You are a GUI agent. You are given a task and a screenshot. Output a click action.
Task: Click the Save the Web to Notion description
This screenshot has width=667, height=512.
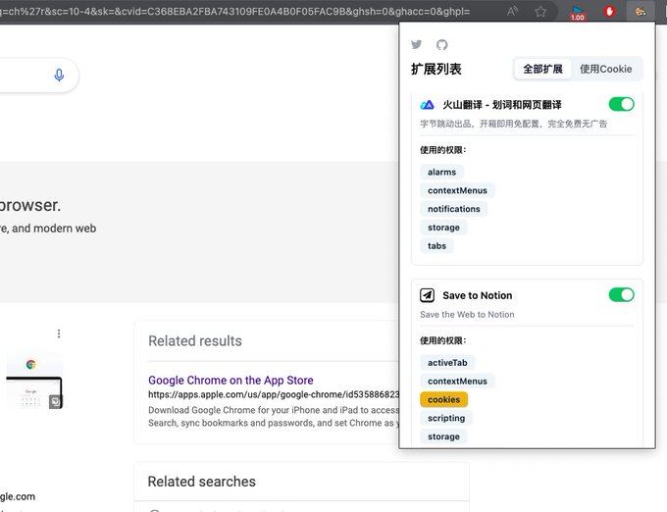click(467, 314)
